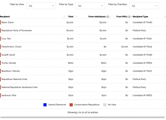
Task: Select the Santorum, Rick recipient
Action: (x=9, y=95)
